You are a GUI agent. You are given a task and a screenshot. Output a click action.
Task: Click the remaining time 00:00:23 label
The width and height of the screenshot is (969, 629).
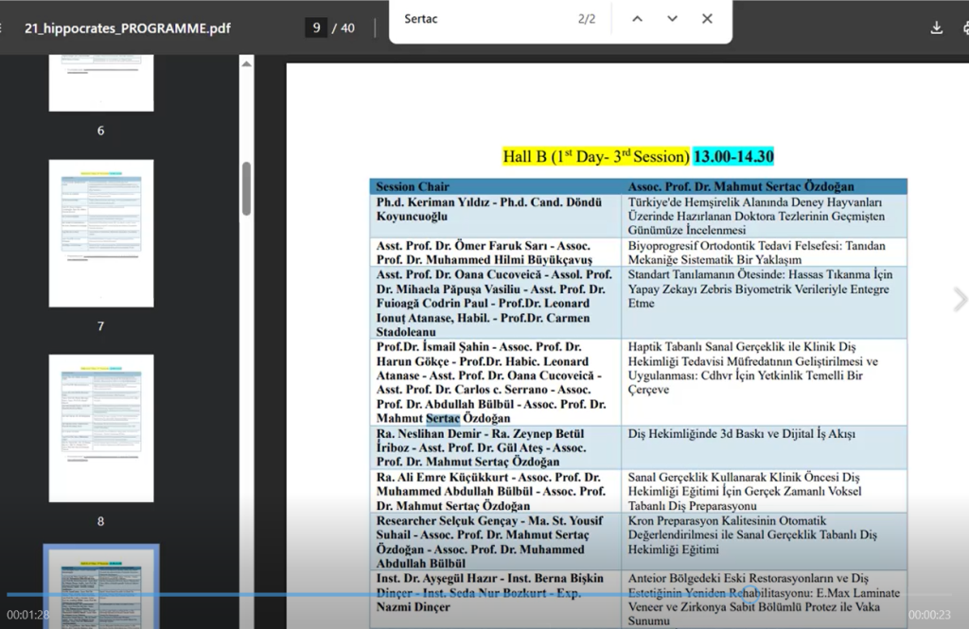[931, 615]
